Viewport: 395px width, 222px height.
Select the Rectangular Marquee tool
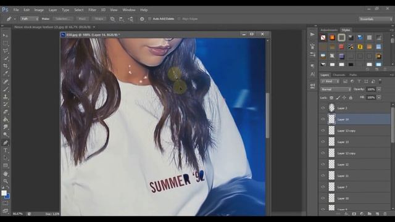[x=6, y=43]
